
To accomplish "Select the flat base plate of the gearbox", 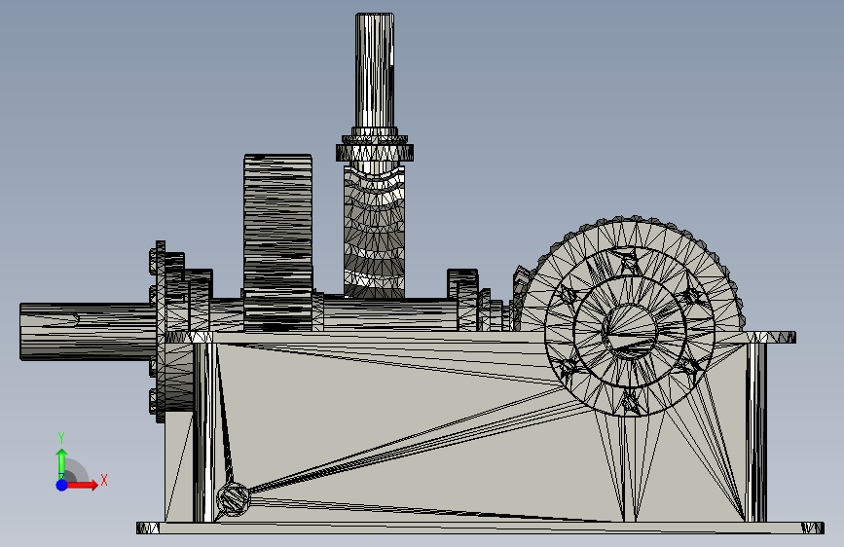I will pos(480,528).
